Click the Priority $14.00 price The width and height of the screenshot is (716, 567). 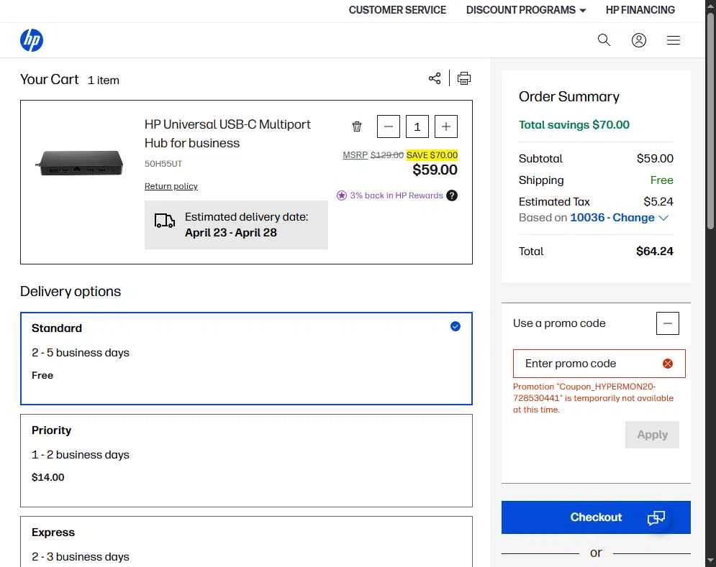point(48,477)
